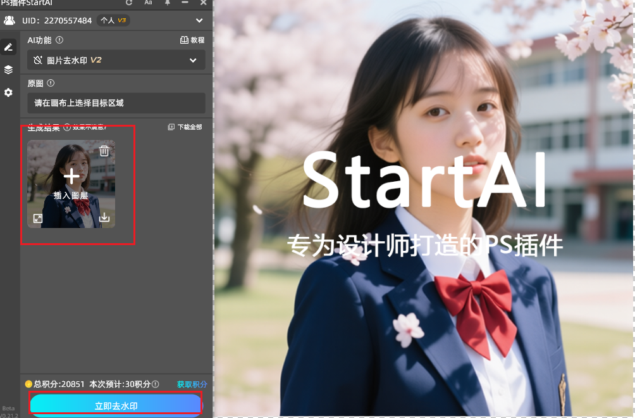The height and width of the screenshot is (418, 635).
Task: Open the layers tab in sidebar
Action: (x=8, y=70)
